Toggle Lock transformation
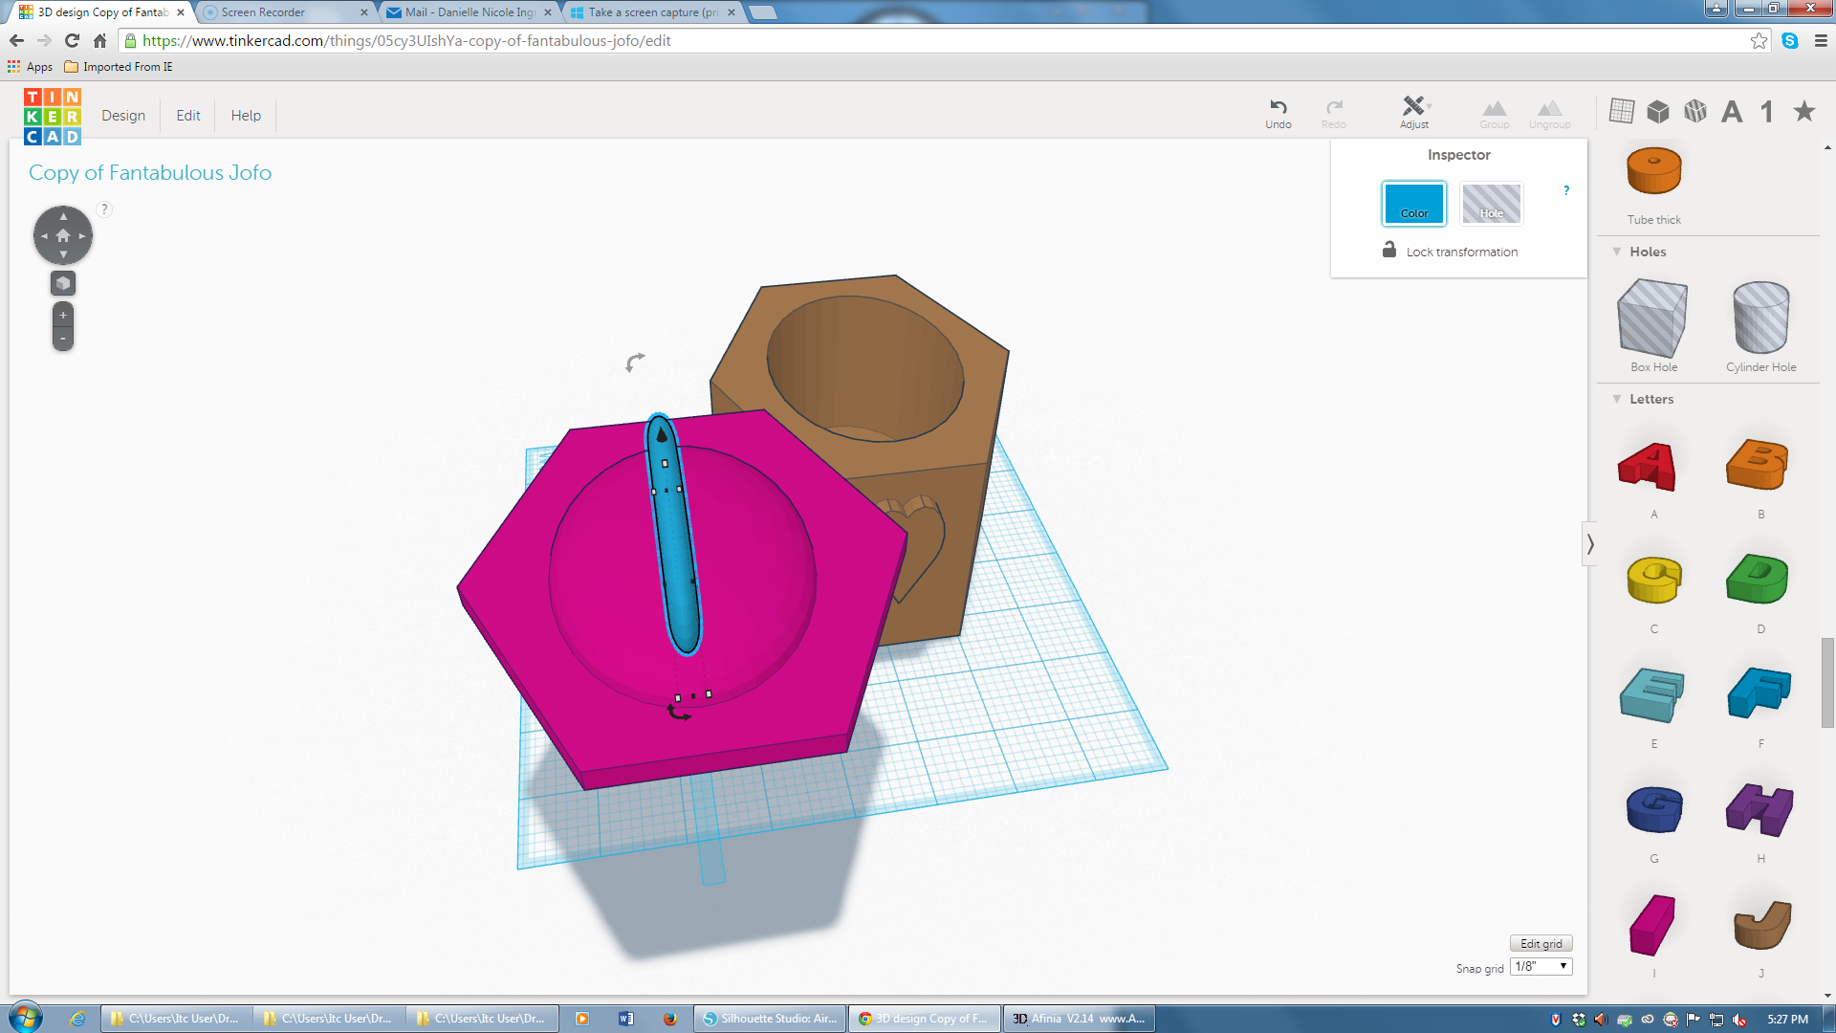1836x1033 pixels. click(x=1450, y=251)
